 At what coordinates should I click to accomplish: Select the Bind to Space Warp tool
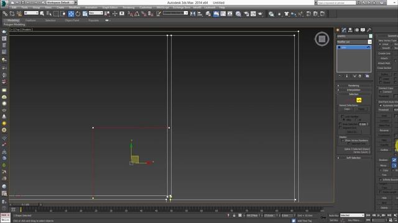tap(19, 14)
